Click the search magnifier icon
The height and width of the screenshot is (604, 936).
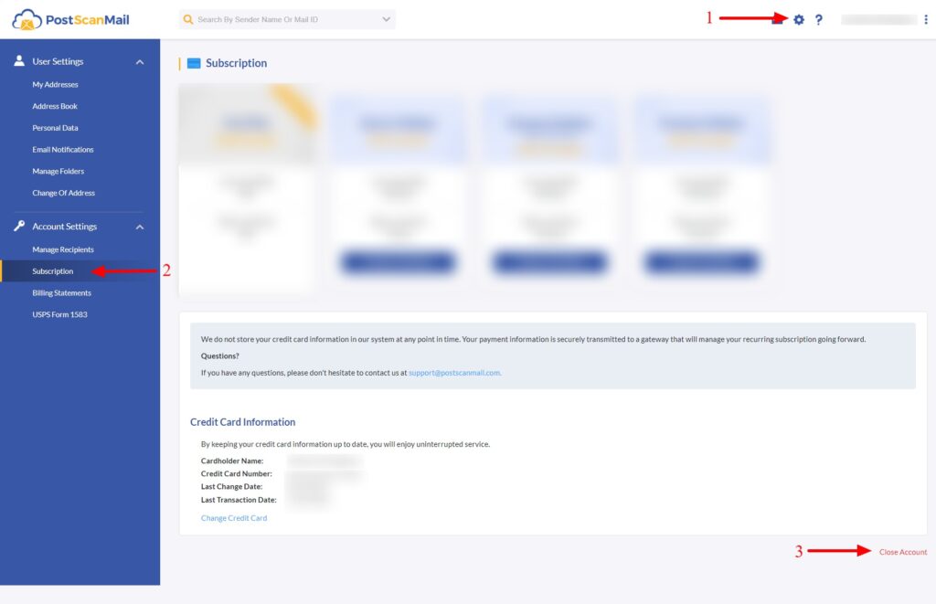point(187,18)
